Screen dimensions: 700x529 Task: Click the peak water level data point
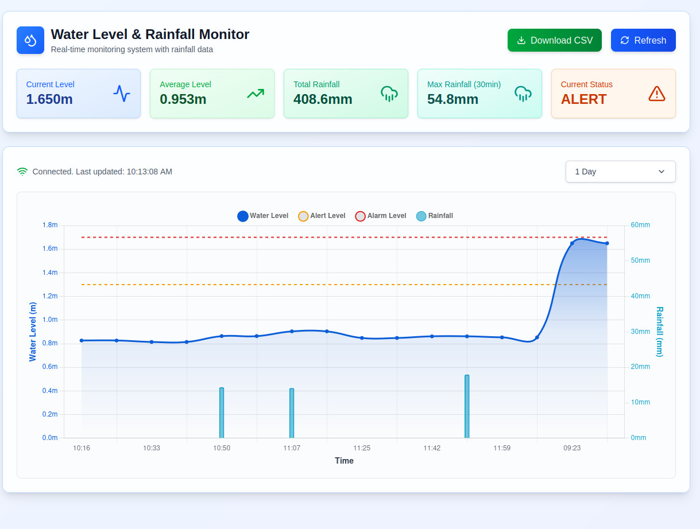(572, 243)
